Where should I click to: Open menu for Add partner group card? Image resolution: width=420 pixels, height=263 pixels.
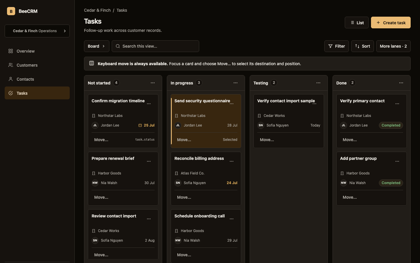click(x=397, y=161)
